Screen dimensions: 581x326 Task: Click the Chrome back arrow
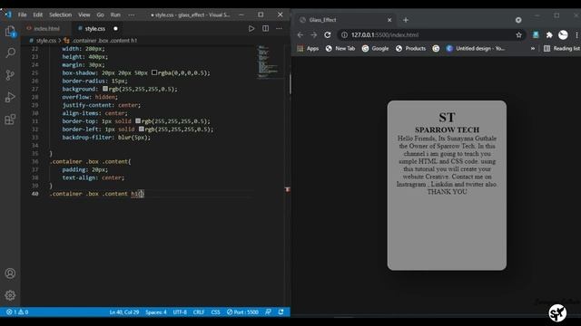point(300,34)
